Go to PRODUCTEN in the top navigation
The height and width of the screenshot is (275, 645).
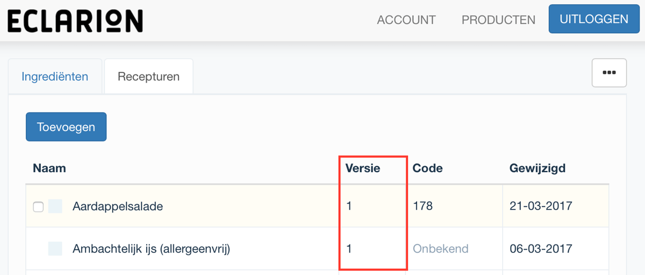498,20
